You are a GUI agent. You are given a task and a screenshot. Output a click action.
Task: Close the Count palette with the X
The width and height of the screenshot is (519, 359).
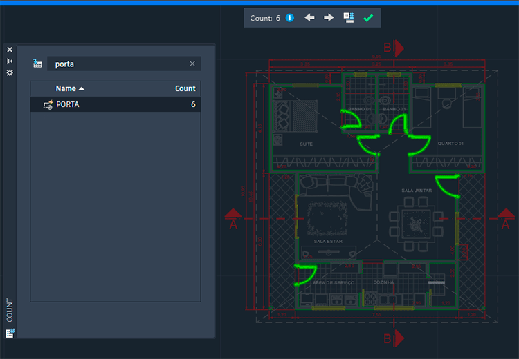pyautogui.click(x=10, y=50)
